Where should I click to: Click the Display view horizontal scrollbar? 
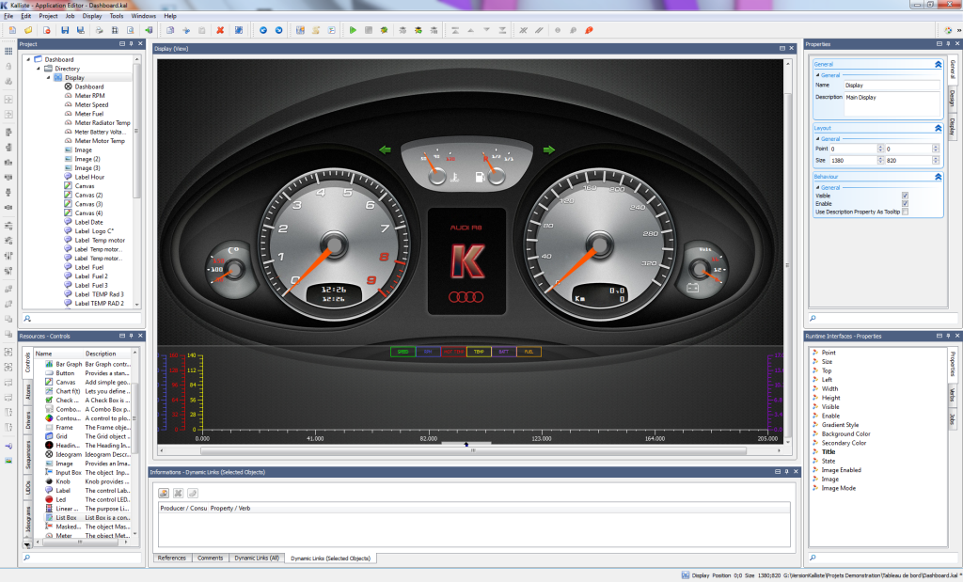473,450
